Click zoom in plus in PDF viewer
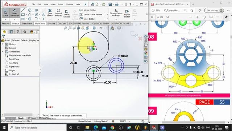This screenshot has width=232, height=131. tap(197, 17)
